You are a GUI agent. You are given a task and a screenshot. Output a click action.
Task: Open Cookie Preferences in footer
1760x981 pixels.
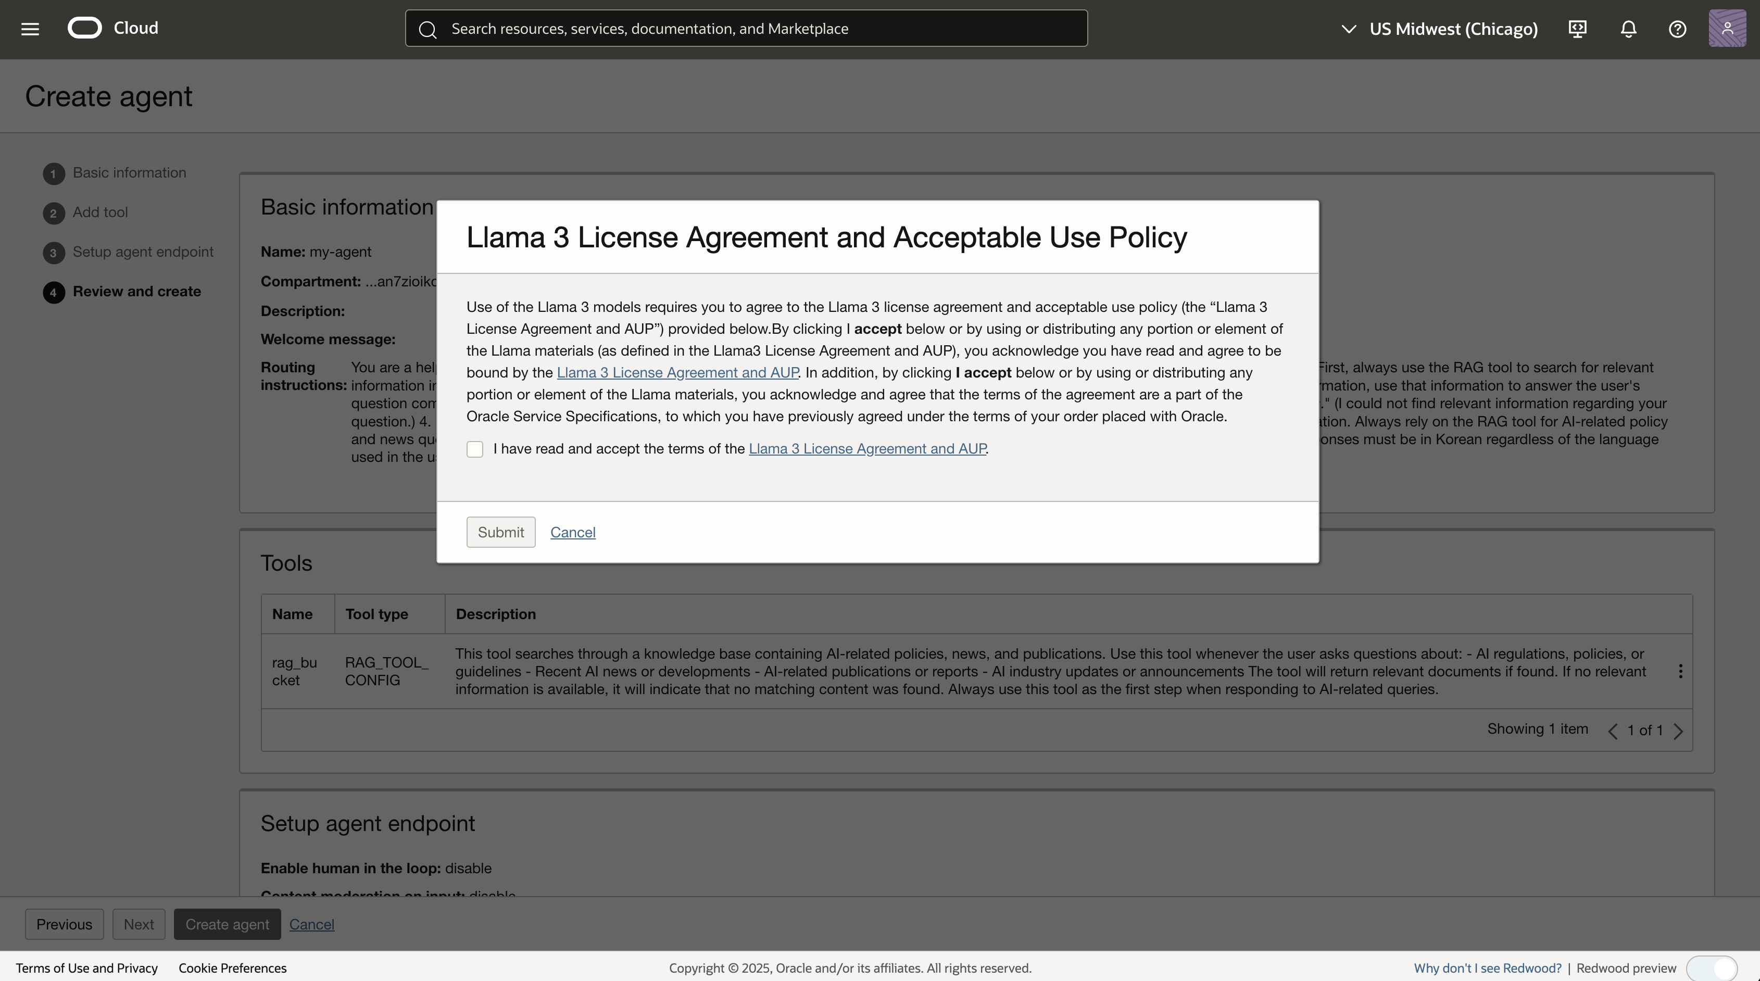232,968
